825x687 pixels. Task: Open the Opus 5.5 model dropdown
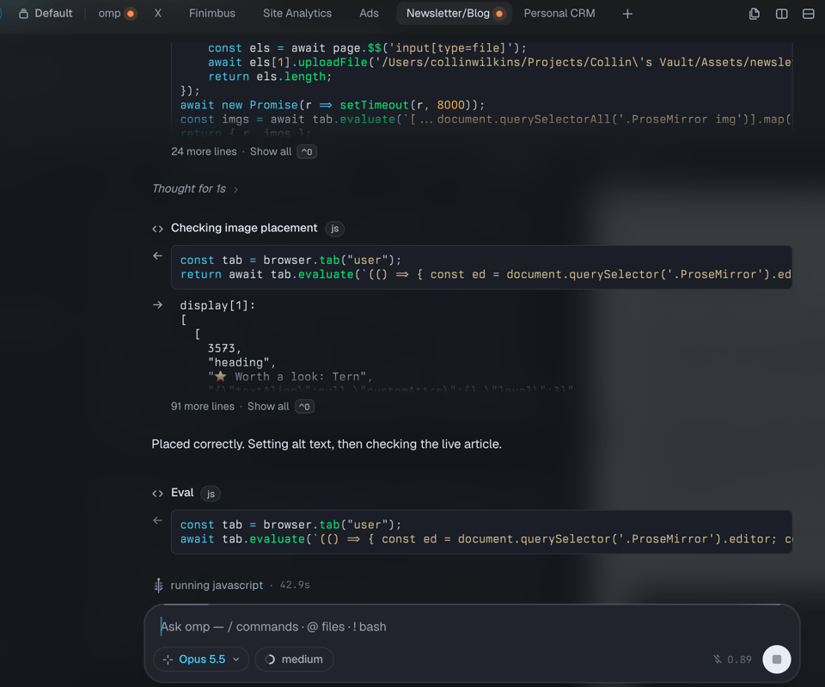[201, 659]
